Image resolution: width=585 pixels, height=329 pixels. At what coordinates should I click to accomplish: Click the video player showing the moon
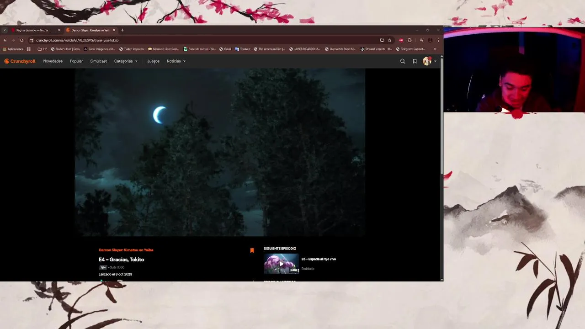point(220,153)
